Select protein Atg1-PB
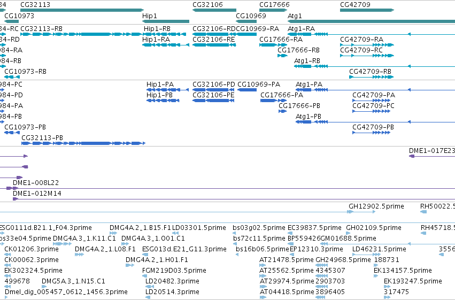The width and height of the screenshot is (455, 300). click(375, 122)
